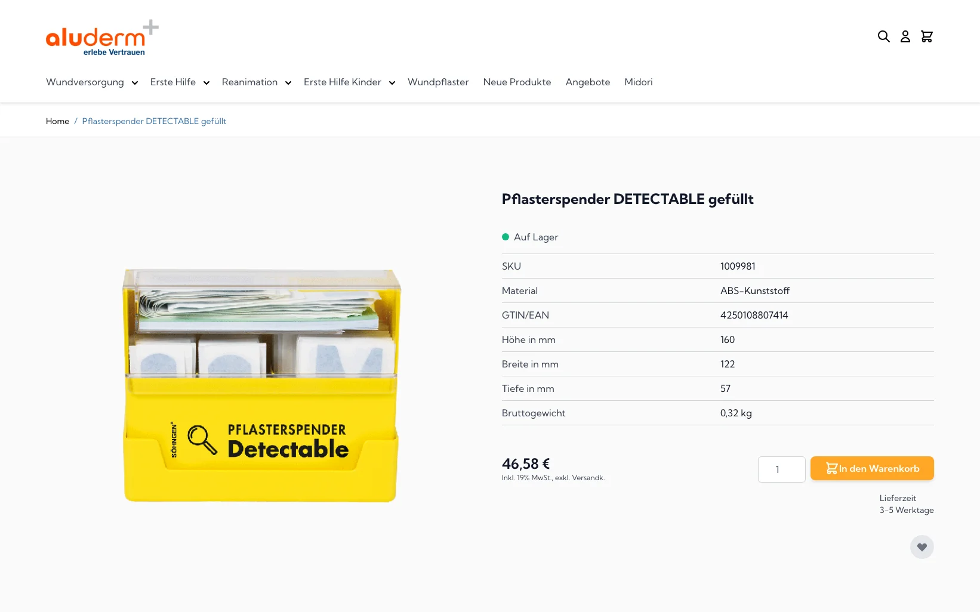This screenshot has height=612, width=980.
Task: Select the GTIN/EAN row label
Action: tap(525, 315)
